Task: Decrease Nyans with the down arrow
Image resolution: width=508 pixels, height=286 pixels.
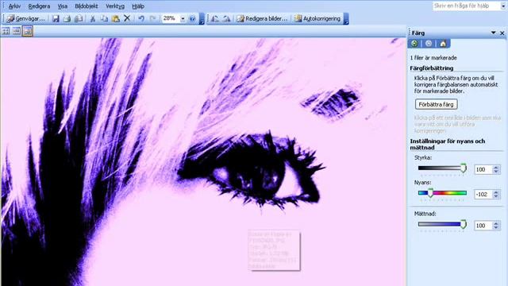Action: (x=495, y=196)
